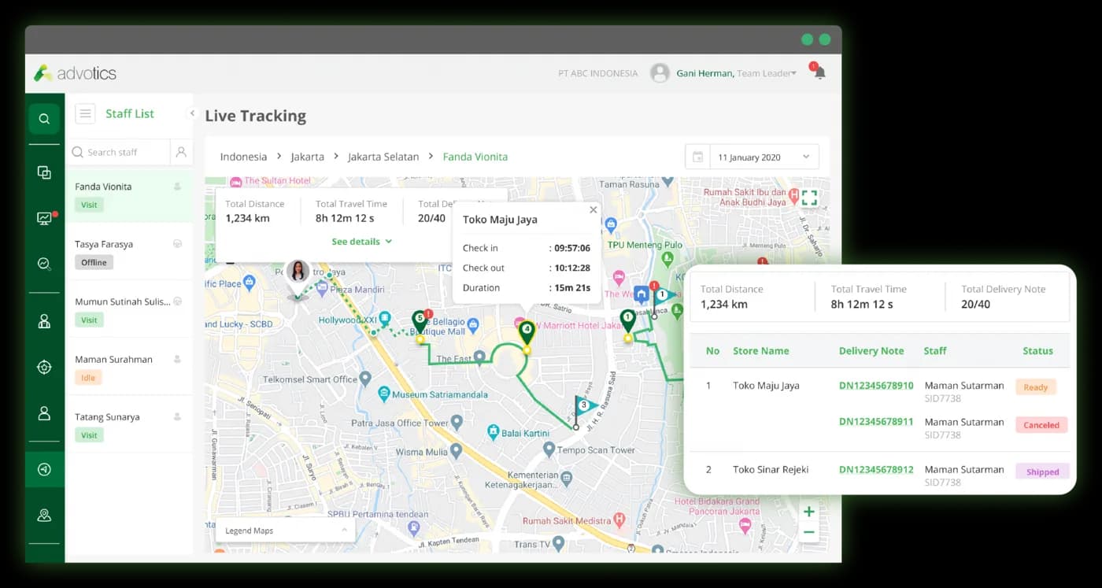Click the calendar icon beside the date
The width and height of the screenshot is (1102, 588).
(x=697, y=157)
